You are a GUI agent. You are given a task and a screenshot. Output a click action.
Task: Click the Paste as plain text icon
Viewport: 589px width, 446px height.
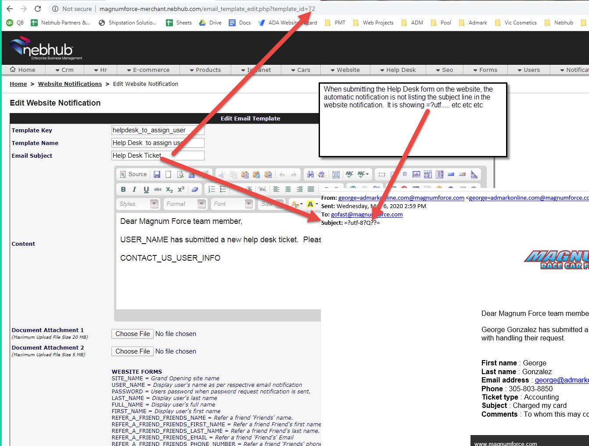coord(256,174)
